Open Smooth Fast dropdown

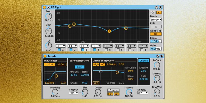tap(74, 93)
